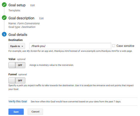Image resolution: width=140 pixels, height=116 pixels.
Task: Click the green checkmark beside Goal description
Action: point(4,18)
